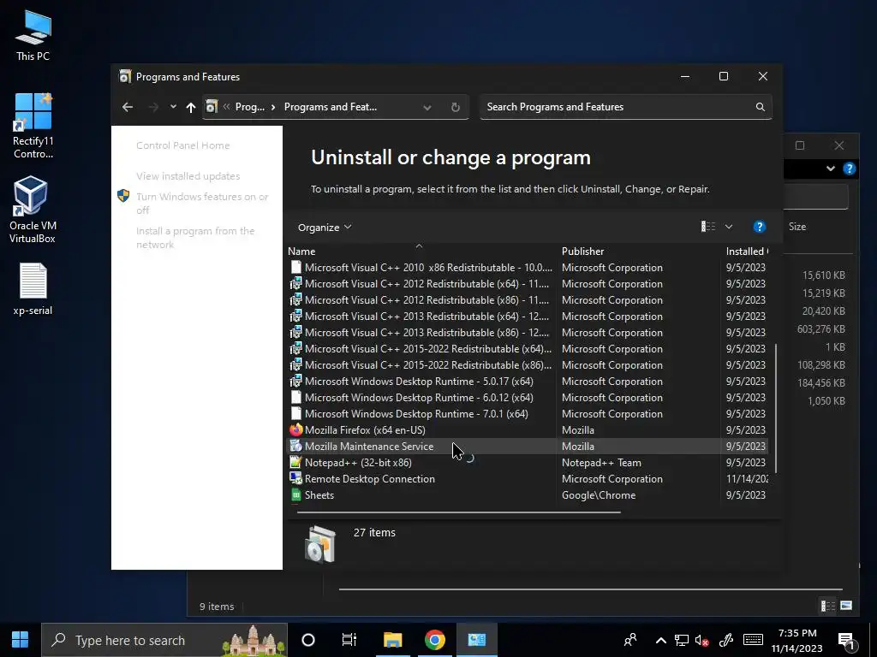The height and width of the screenshot is (657, 877).
Task: Switch background window to details view
Action: click(x=828, y=606)
